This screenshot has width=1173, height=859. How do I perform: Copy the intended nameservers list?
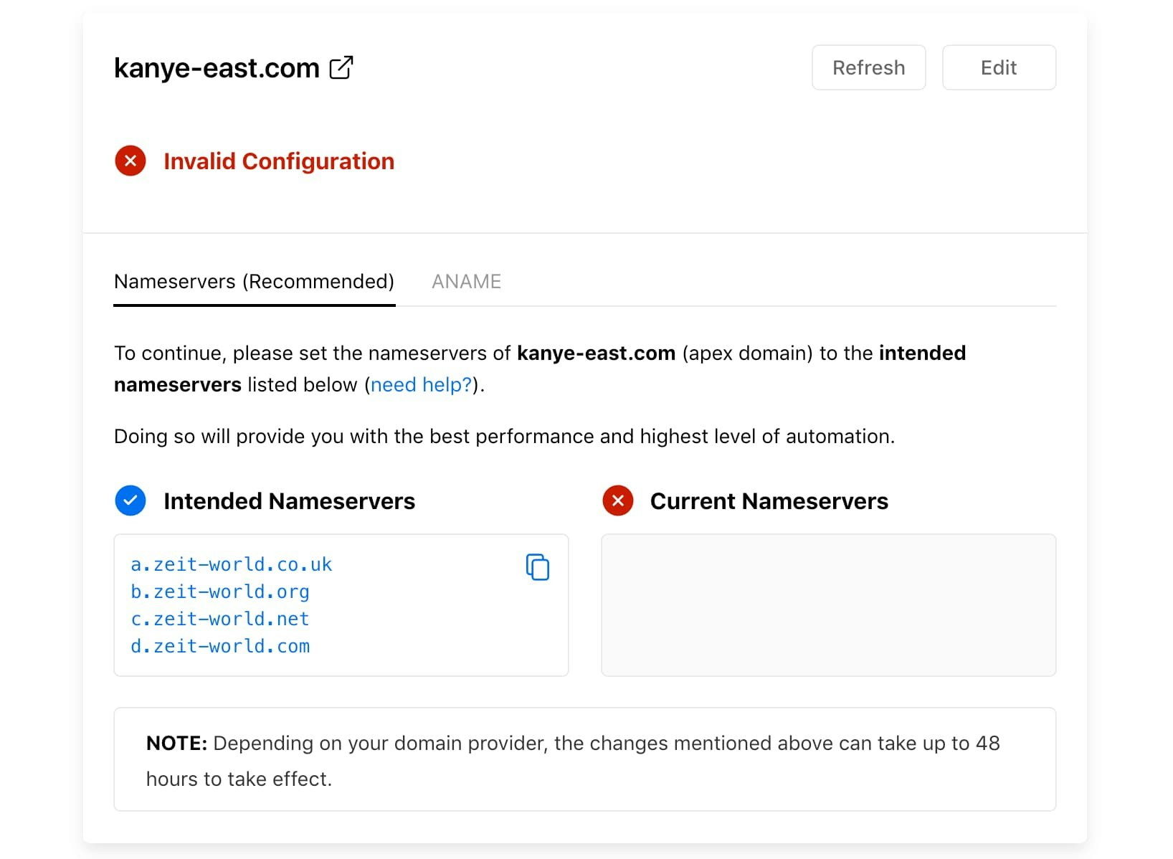(537, 566)
